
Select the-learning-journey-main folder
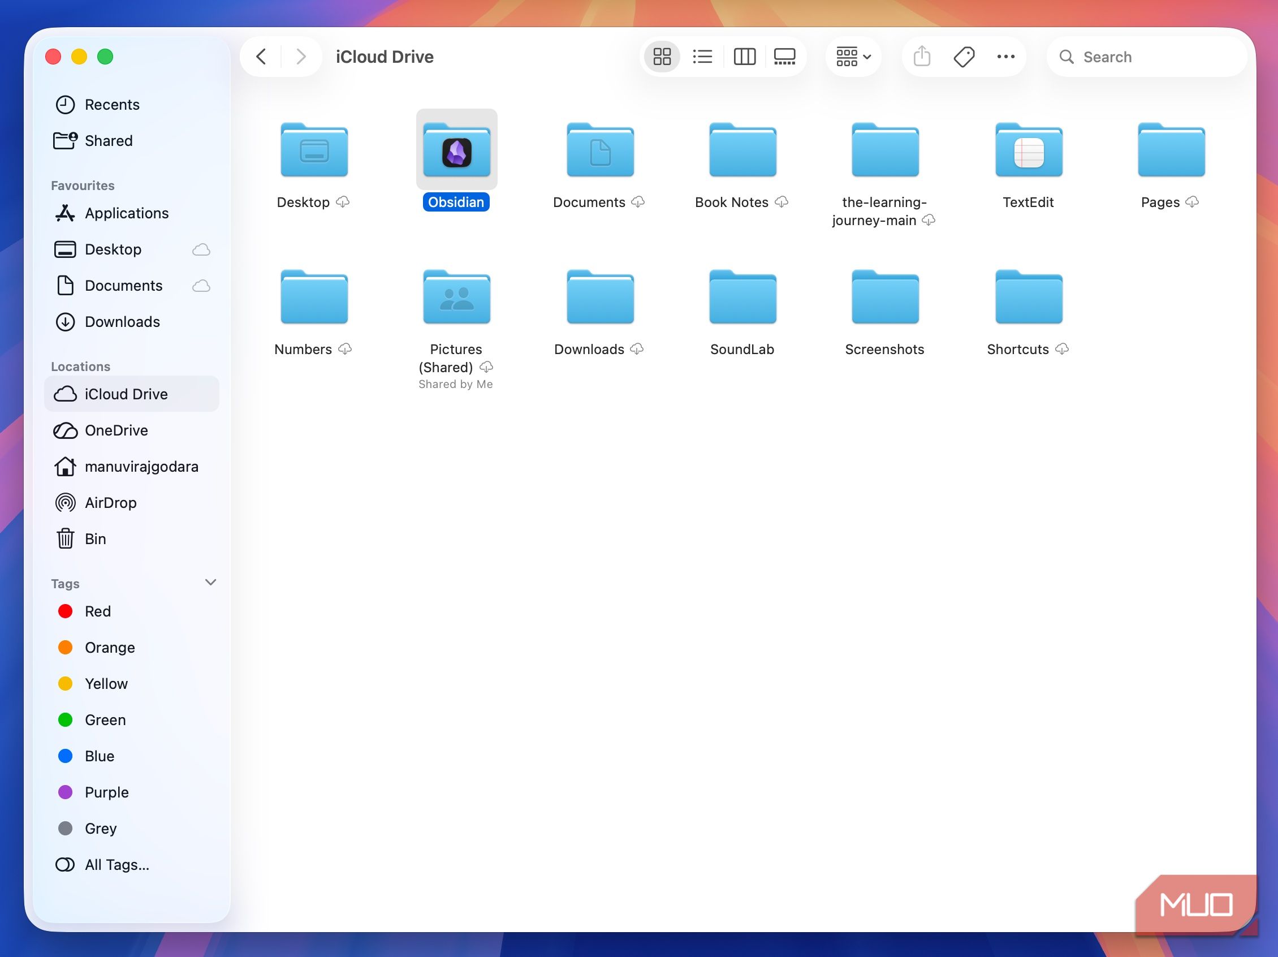pyautogui.click(x=885, y=150)
